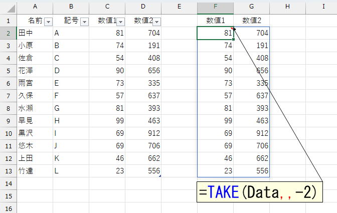Image resolution: width=337 pixels, height=213 pixels.
Task: Click cell containing 上田
Action: tap(35, 158)
